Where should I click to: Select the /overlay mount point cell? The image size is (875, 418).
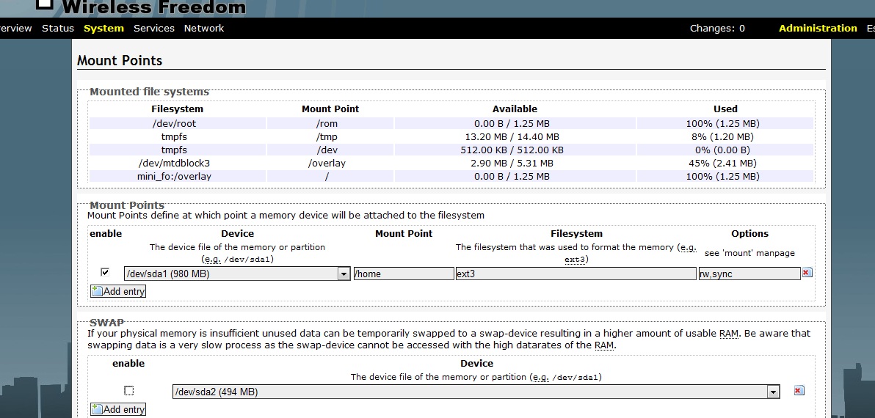[x=330, y=164]
